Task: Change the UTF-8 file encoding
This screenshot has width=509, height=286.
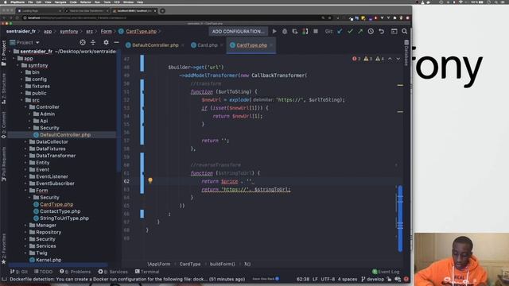Action: point(328,279)
